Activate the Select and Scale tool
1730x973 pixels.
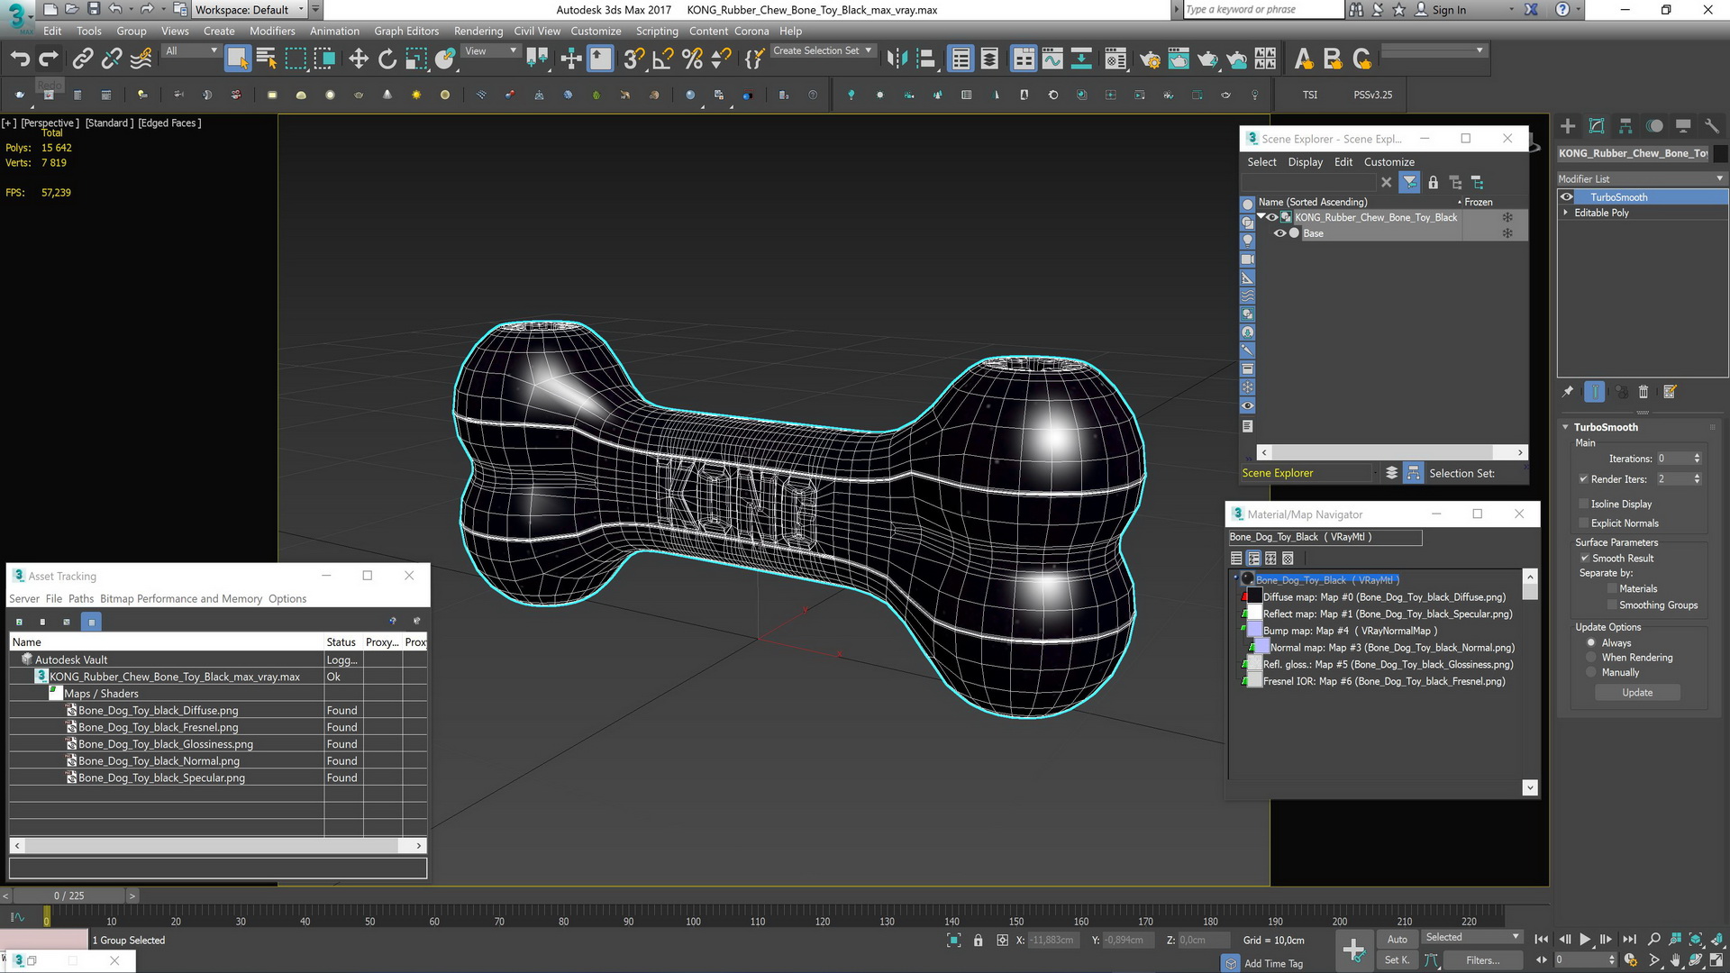pyautogui.click(x=416, y=59)
